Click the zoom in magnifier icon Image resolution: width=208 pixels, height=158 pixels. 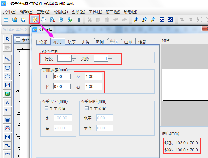tap(136, 20)
